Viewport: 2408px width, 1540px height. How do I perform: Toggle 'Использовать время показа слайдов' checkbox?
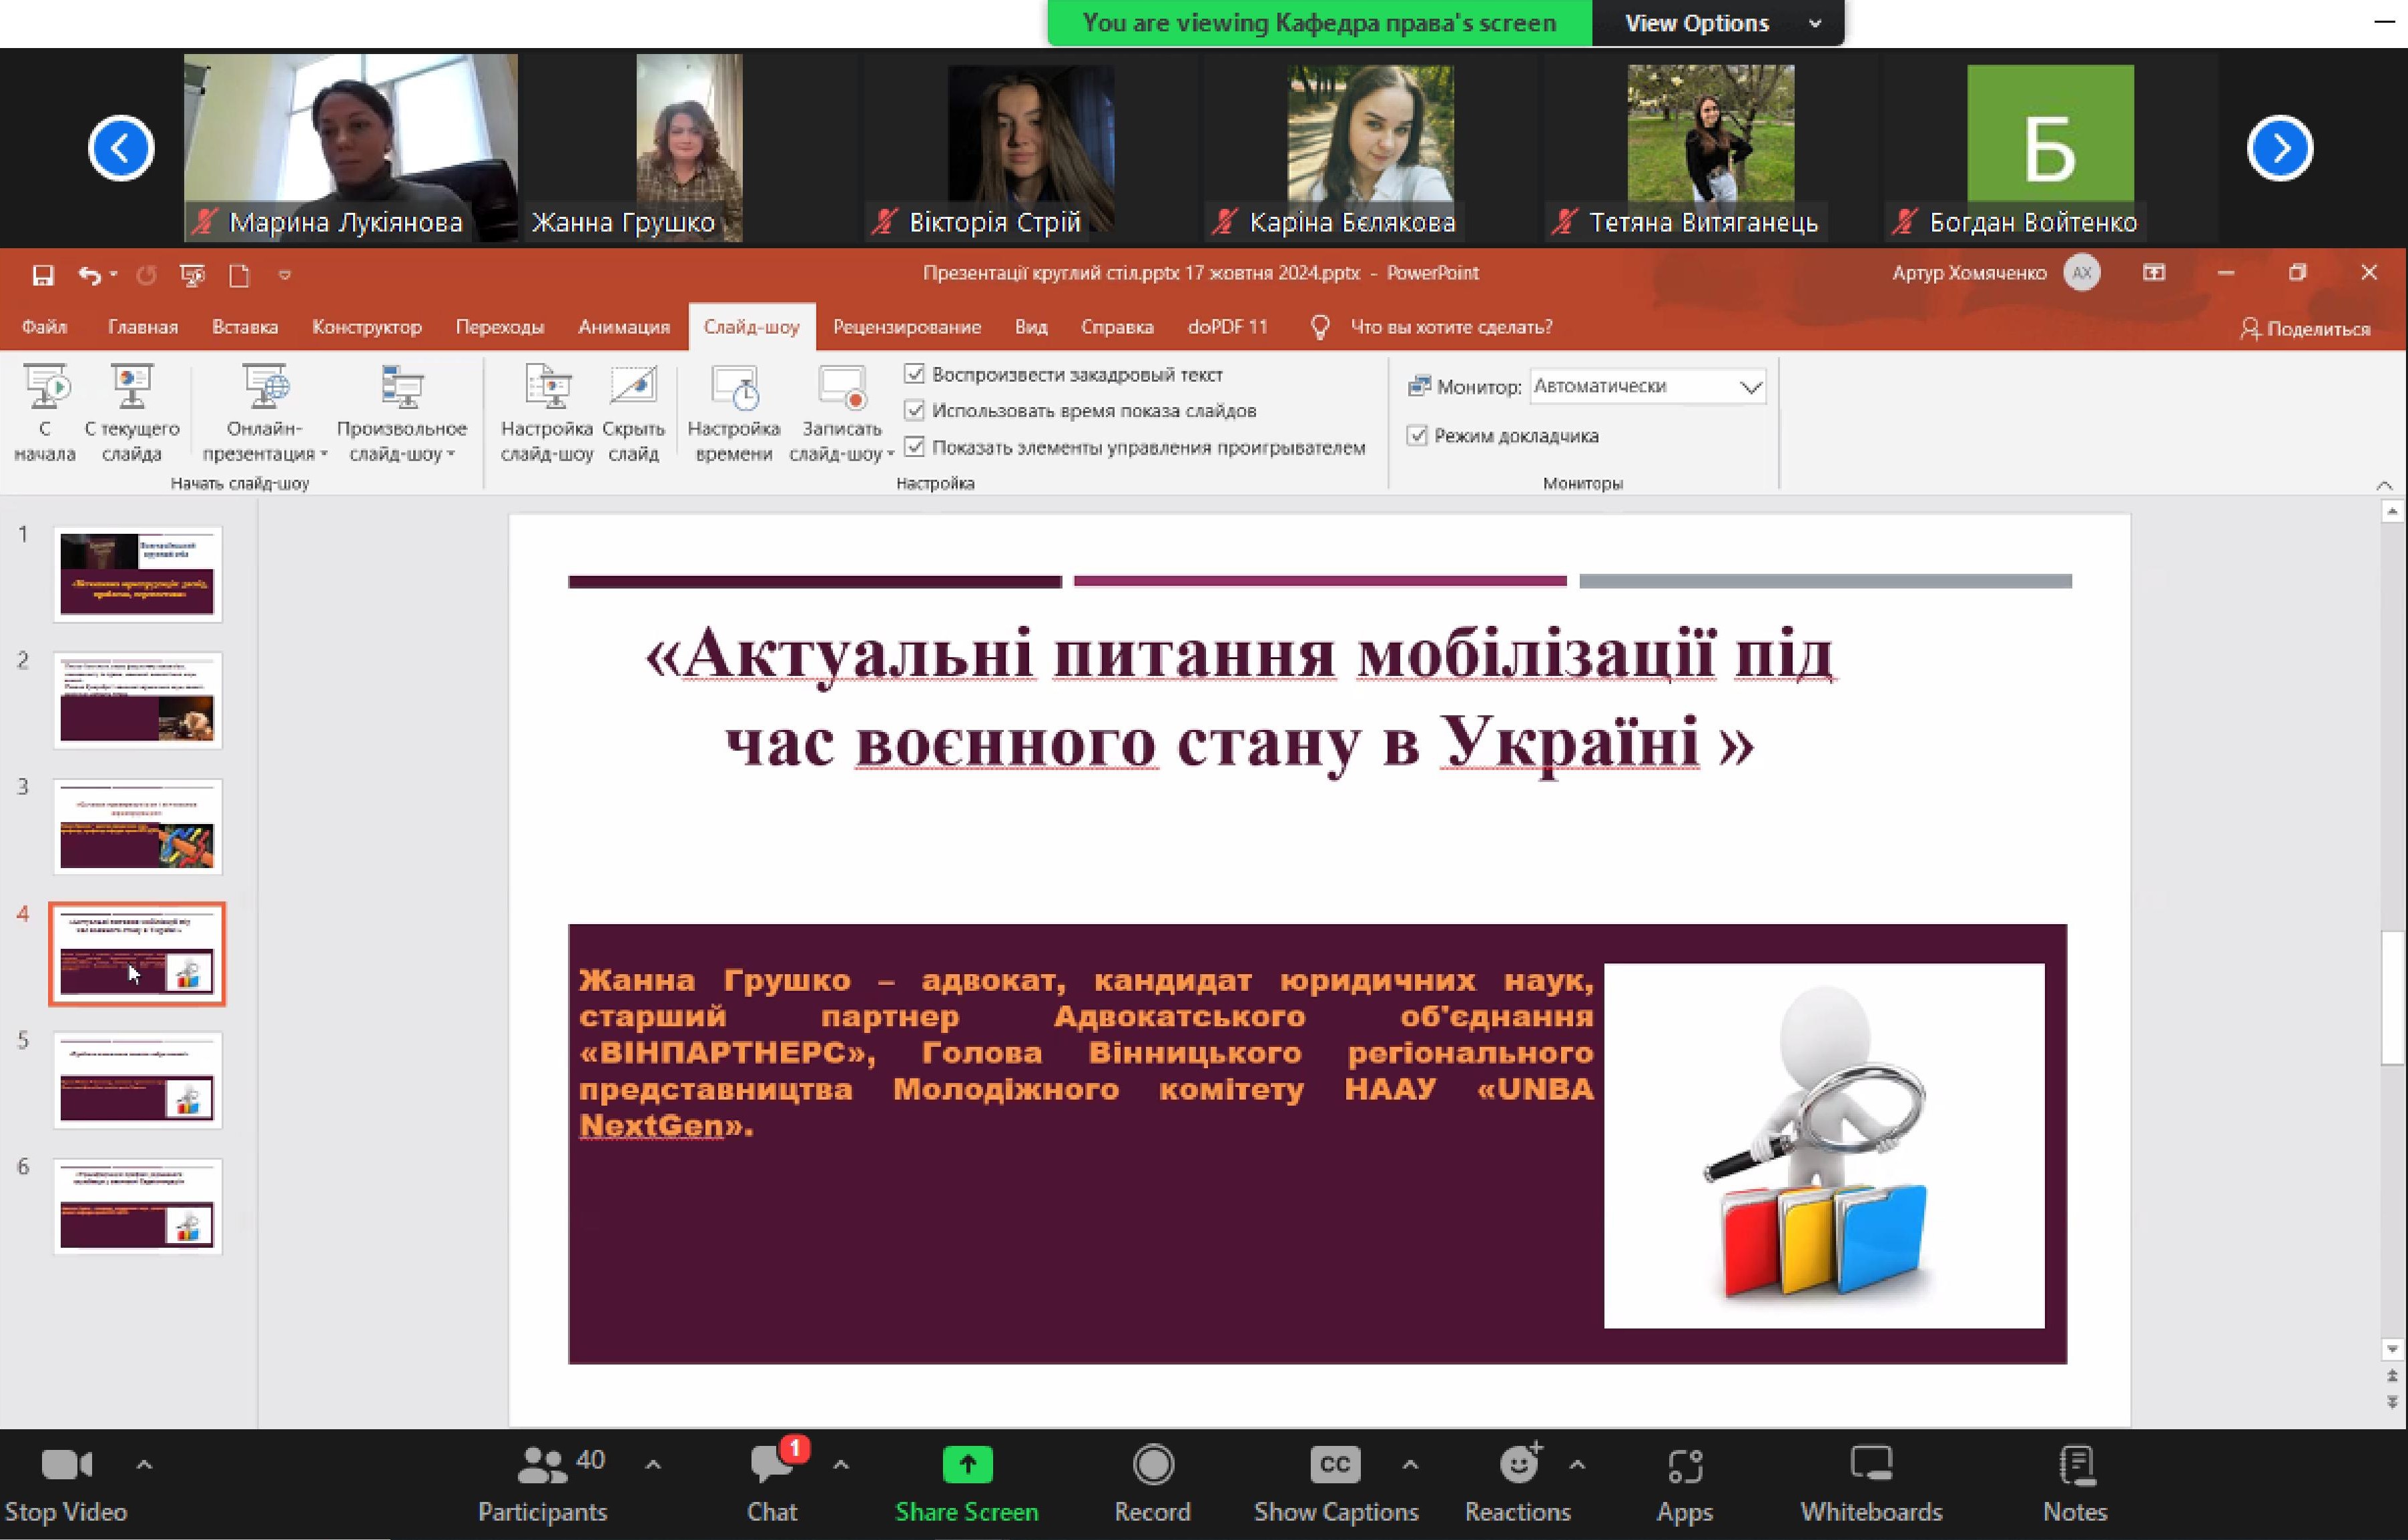[x=914, y=410]
